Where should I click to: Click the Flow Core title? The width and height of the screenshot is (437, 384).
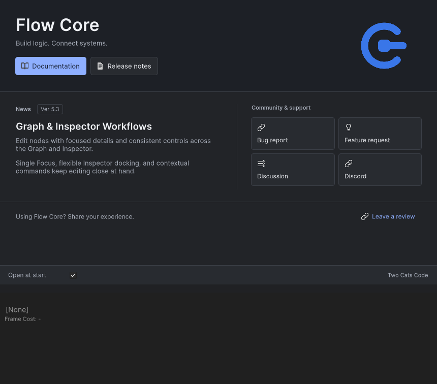57,25
